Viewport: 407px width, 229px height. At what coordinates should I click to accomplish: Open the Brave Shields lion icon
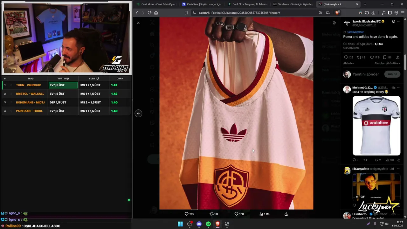(337, 13)
